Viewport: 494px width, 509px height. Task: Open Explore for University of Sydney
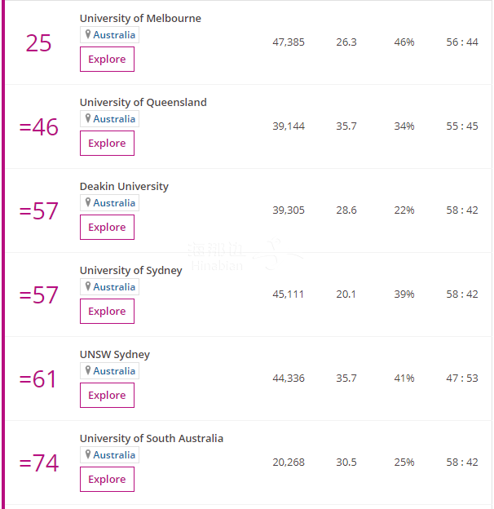click(107, 312)
